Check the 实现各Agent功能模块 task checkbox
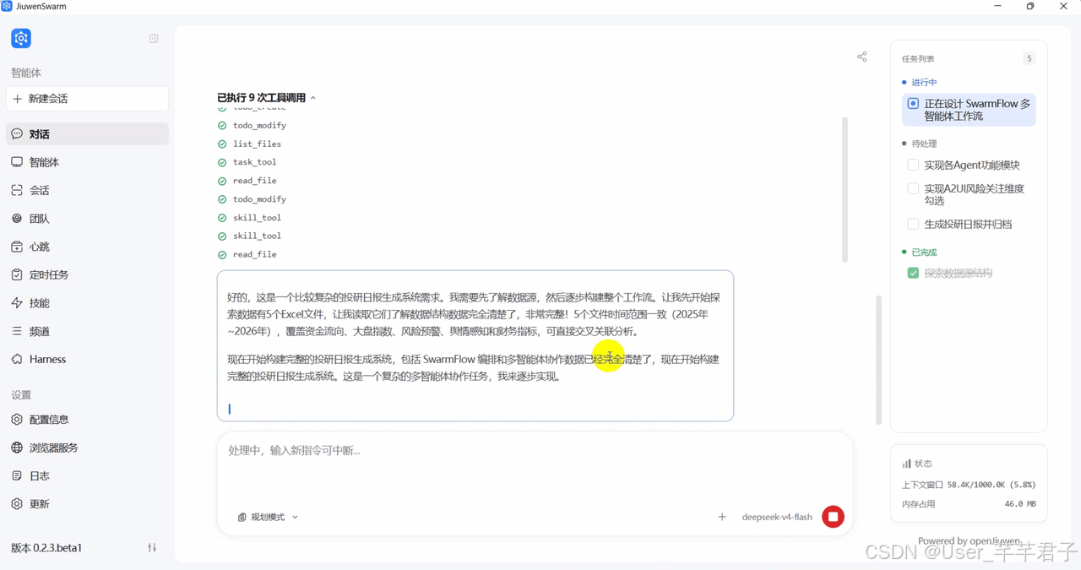1081x570 pixels. click(913, 165)
